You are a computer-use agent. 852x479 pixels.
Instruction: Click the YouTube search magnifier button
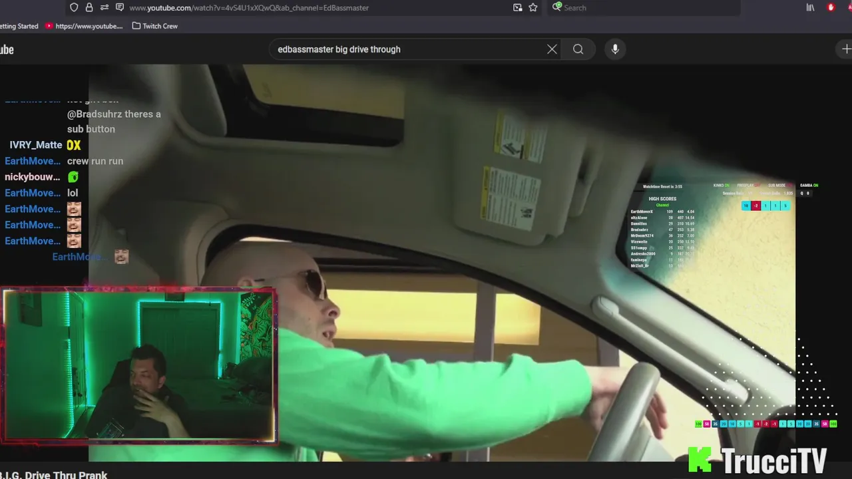(x=578, y=49)
